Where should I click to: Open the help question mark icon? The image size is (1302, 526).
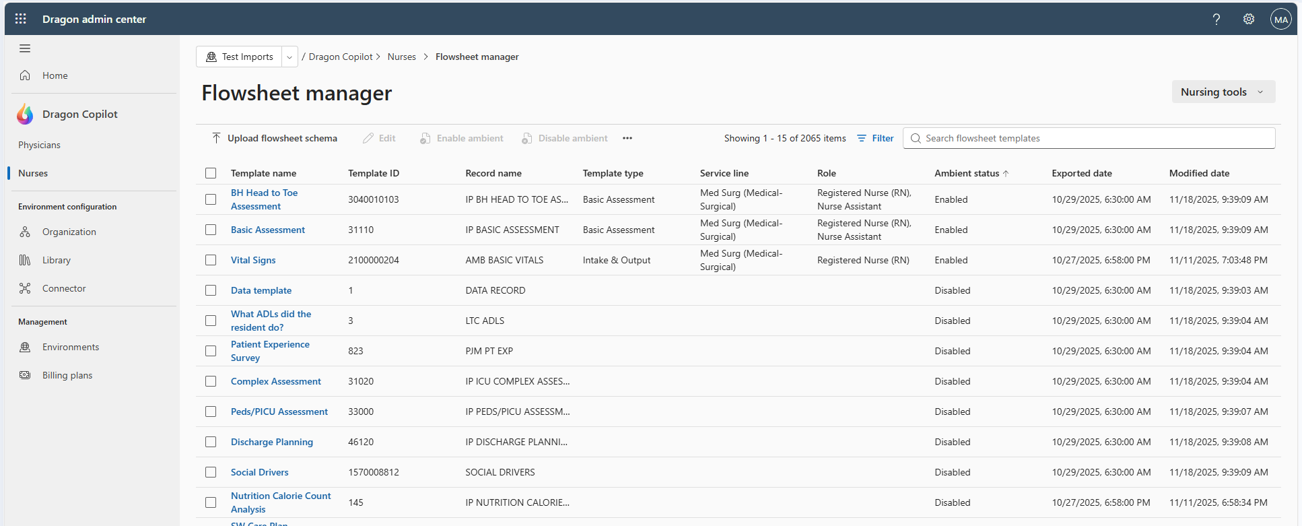1217,19
